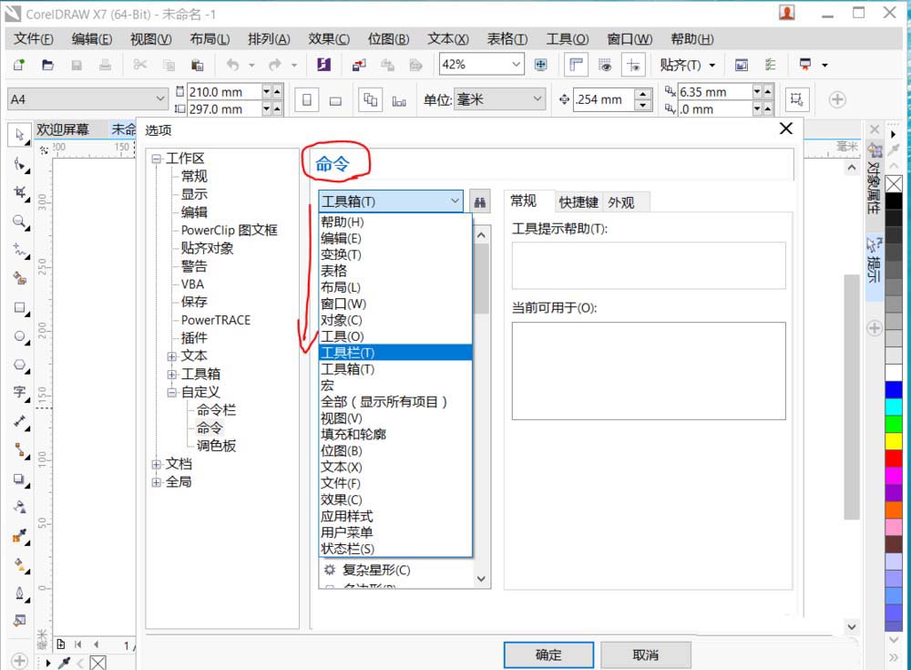The width and height of the screenshot is (911, 670).
Task: Open the A4 page size dropdown
Action: (x=160, y=98)
